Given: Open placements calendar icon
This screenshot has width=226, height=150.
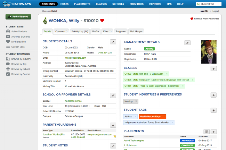Looking at the screenshot, I should click(x=207, y=132).
